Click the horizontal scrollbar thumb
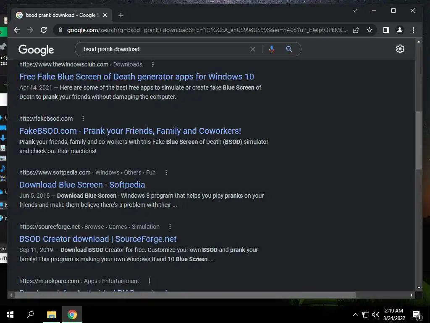Viewport: 430px width, 323px height. coord(185,295)
